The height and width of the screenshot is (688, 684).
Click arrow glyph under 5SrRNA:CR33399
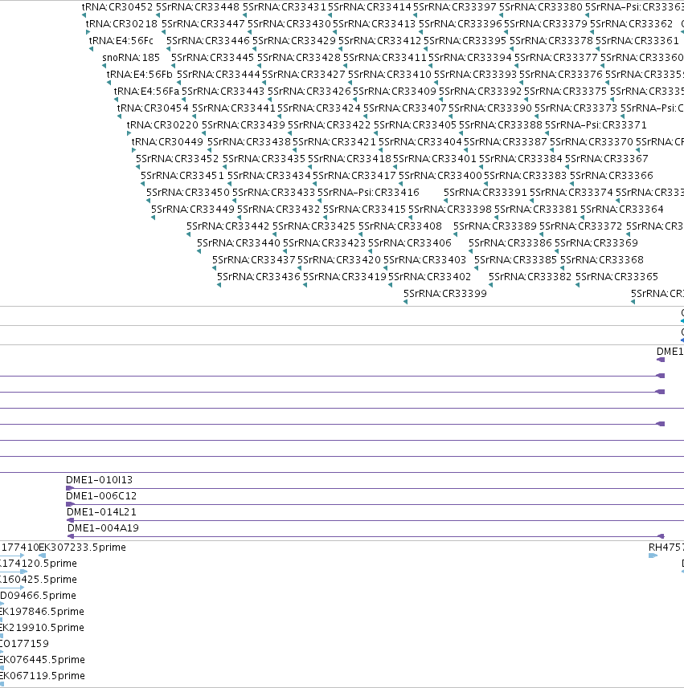click(x=405, y=302)
